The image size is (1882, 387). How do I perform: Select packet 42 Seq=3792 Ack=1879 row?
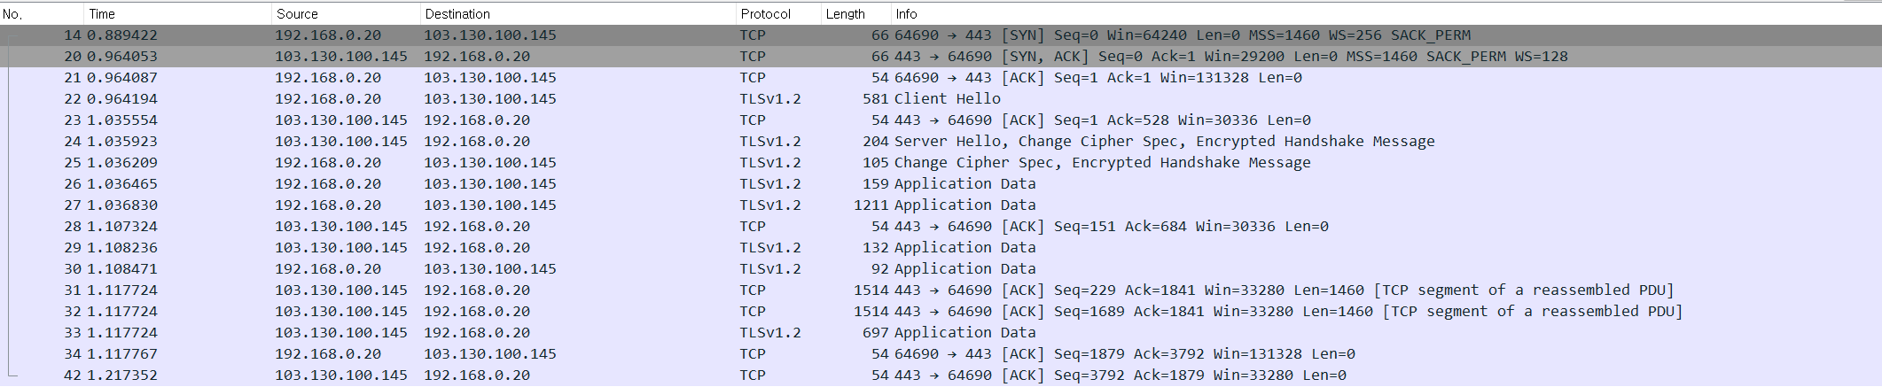point(941,375)
